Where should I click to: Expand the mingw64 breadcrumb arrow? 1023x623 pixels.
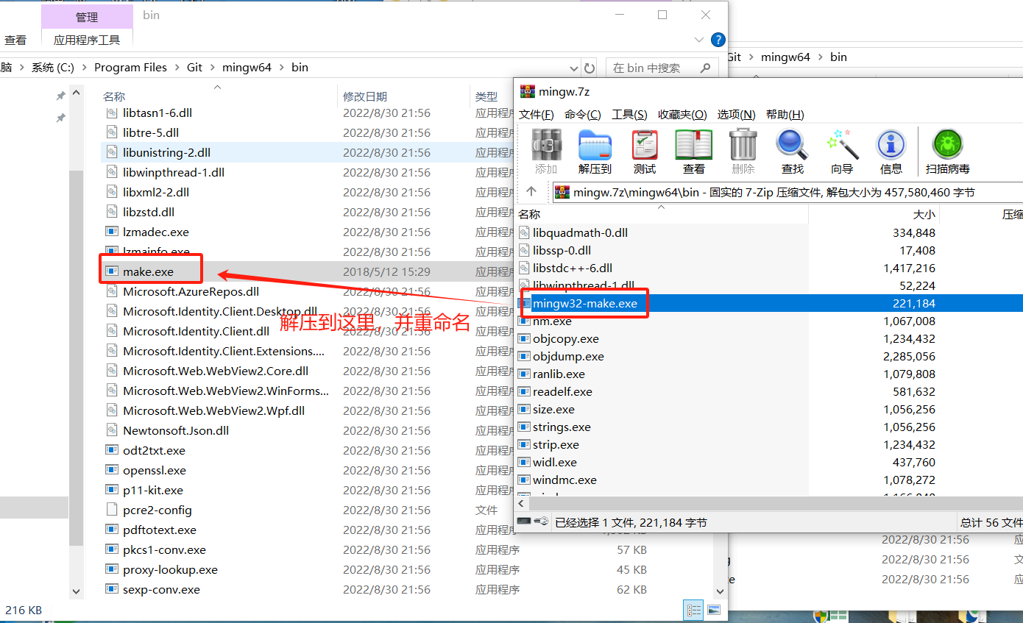tap(282, 68)
